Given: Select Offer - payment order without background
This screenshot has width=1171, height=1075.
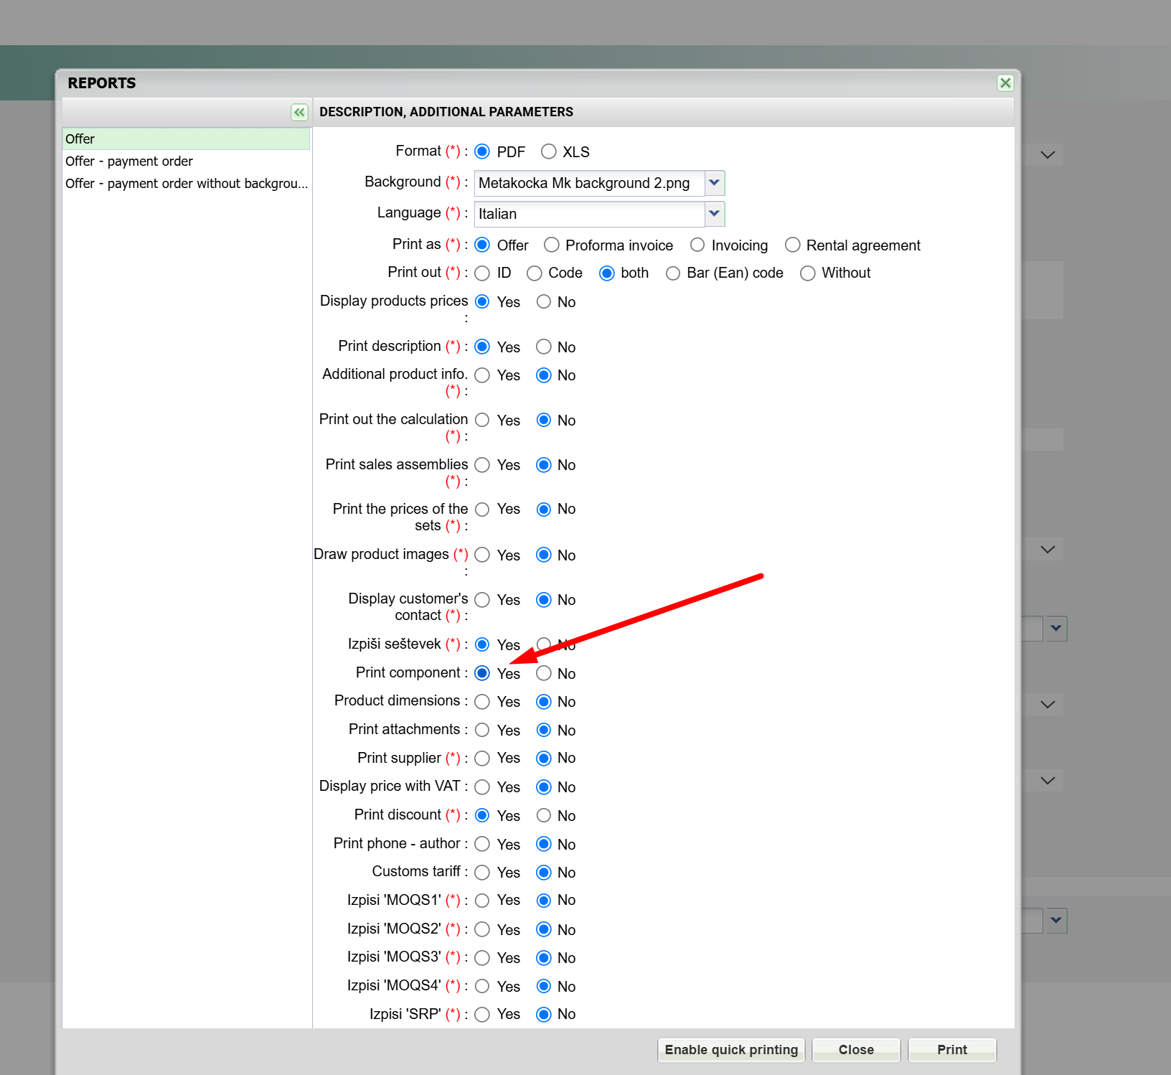Looking at the screenshot, I should point(187,184).
